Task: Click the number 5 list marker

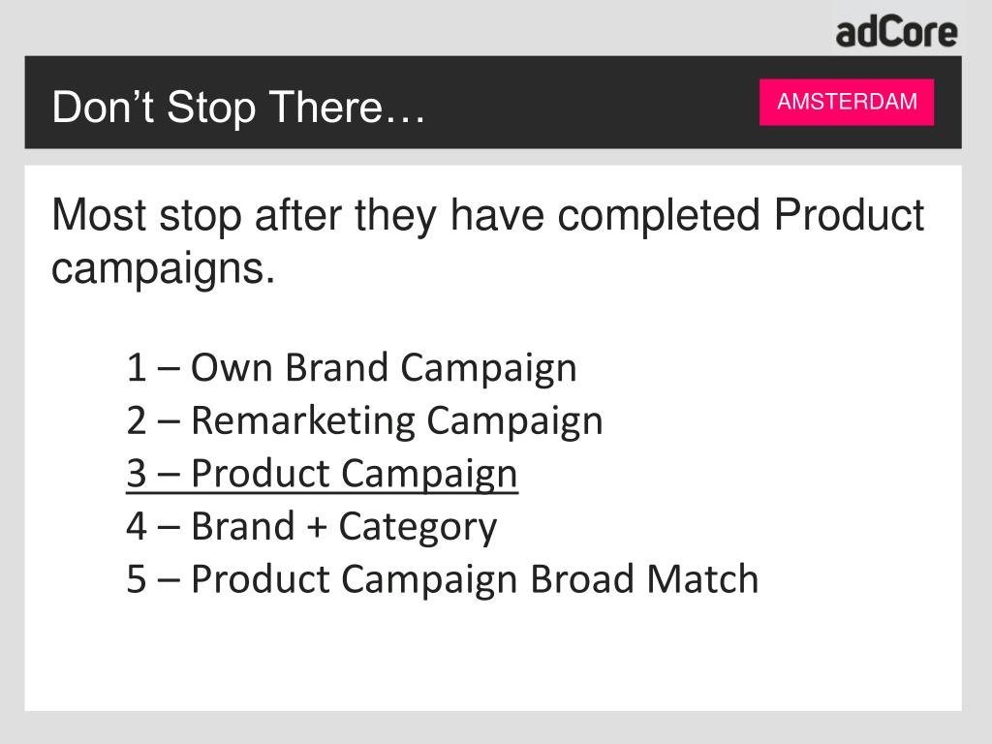Action: (x=136, y=579)
